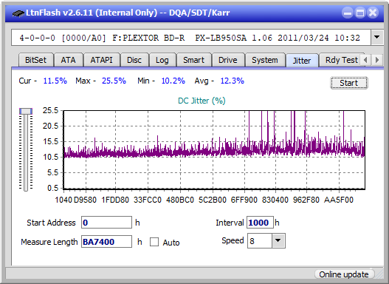Click the Online update button
The image size is (389, 284).
343,274
